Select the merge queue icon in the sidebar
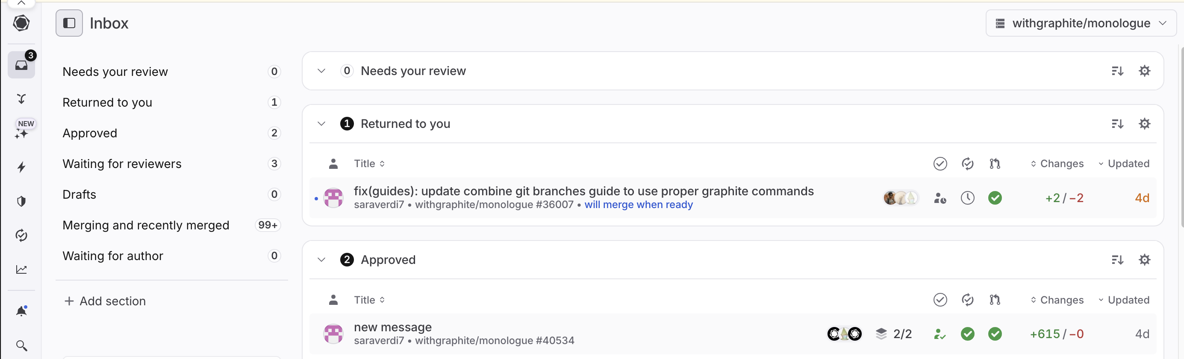 click(22, 98)
